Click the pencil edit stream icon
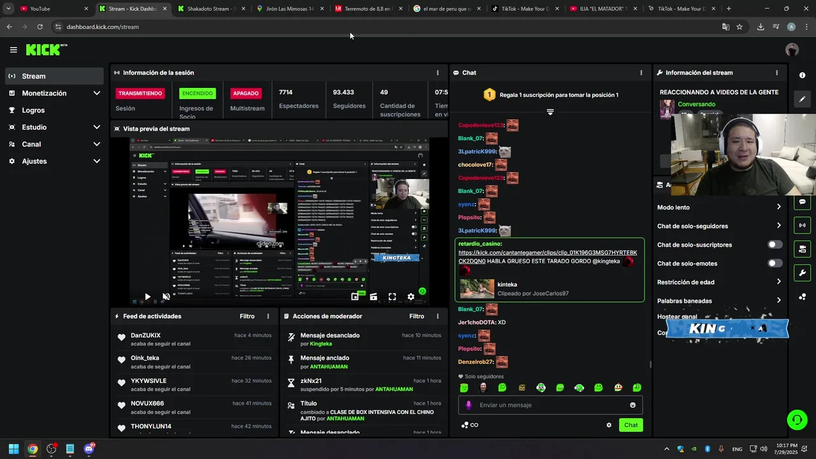Screen dimensions: 816x459 [802, 99]
